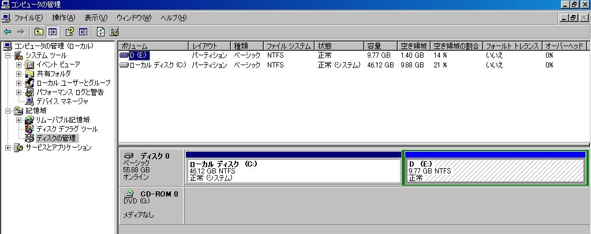Screen dimensions: 591x234
Task: Select システム ツール in the tree
Action: [x=46, y=55]
